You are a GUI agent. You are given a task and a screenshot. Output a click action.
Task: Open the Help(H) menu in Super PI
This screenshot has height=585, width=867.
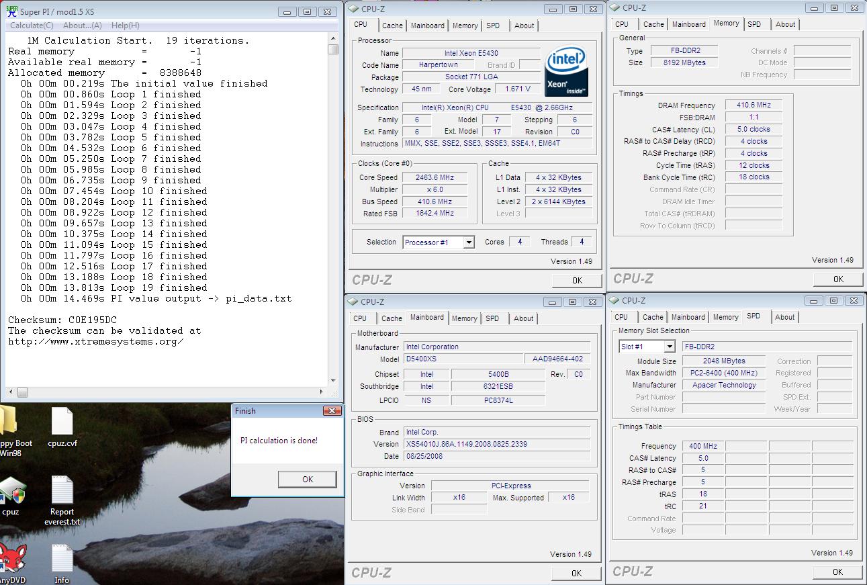tap(125, 26)
